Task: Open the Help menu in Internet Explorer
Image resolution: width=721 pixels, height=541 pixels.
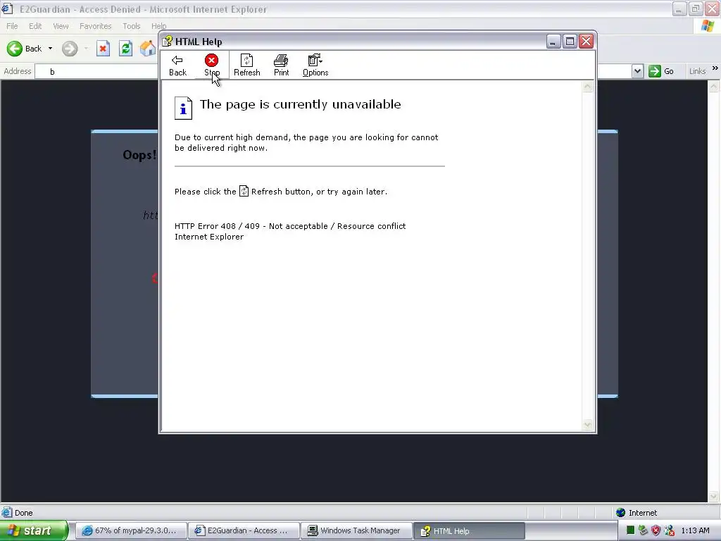Action: pyautogui.click(x=158, y=26)
